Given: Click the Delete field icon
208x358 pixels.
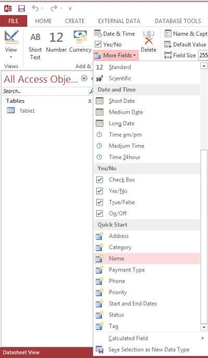Looking at the screenshot, I should [x=149, y=42].
